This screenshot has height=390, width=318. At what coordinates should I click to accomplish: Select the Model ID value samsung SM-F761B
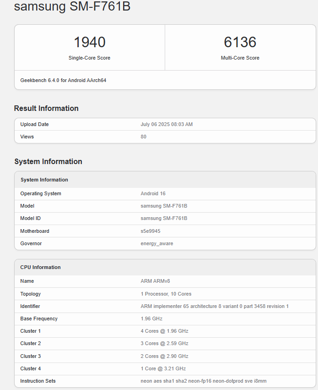coord(164,219)
